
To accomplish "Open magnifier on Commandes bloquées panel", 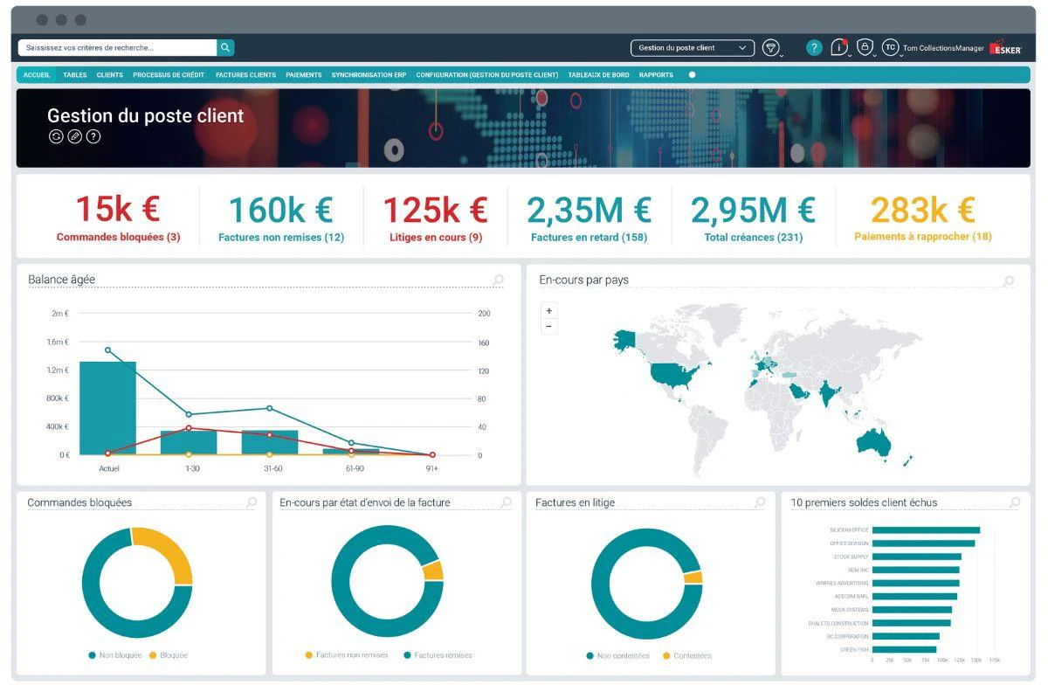I will point(252,502).
